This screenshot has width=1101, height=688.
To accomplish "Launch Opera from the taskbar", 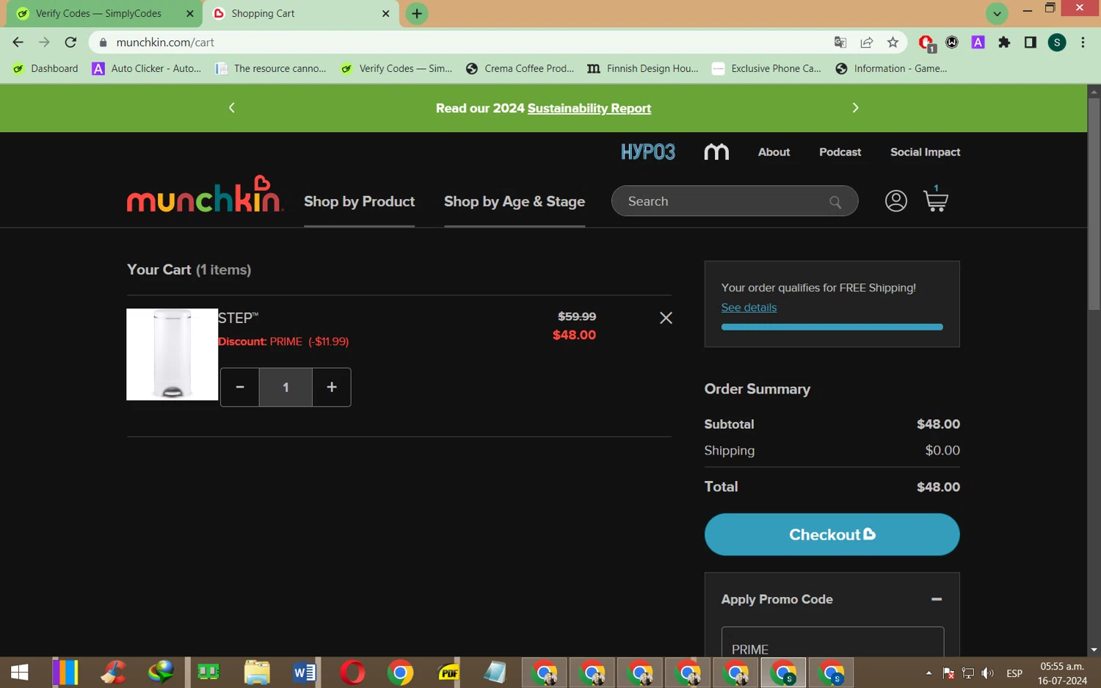I will pos(352,672).
